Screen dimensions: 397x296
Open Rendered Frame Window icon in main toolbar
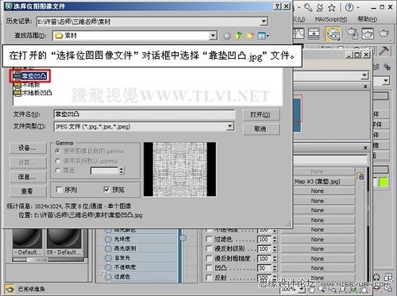point(368,33)
